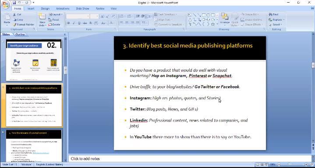Click to add notes field
Image resolution: width=315 pixels, height=168 pixels.
click(x=189, y=158)
